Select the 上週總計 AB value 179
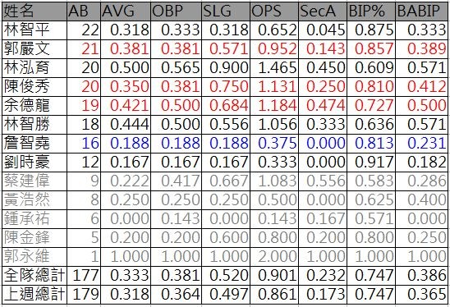This screenshot has height=307, width=450. [x=84, y=295]
